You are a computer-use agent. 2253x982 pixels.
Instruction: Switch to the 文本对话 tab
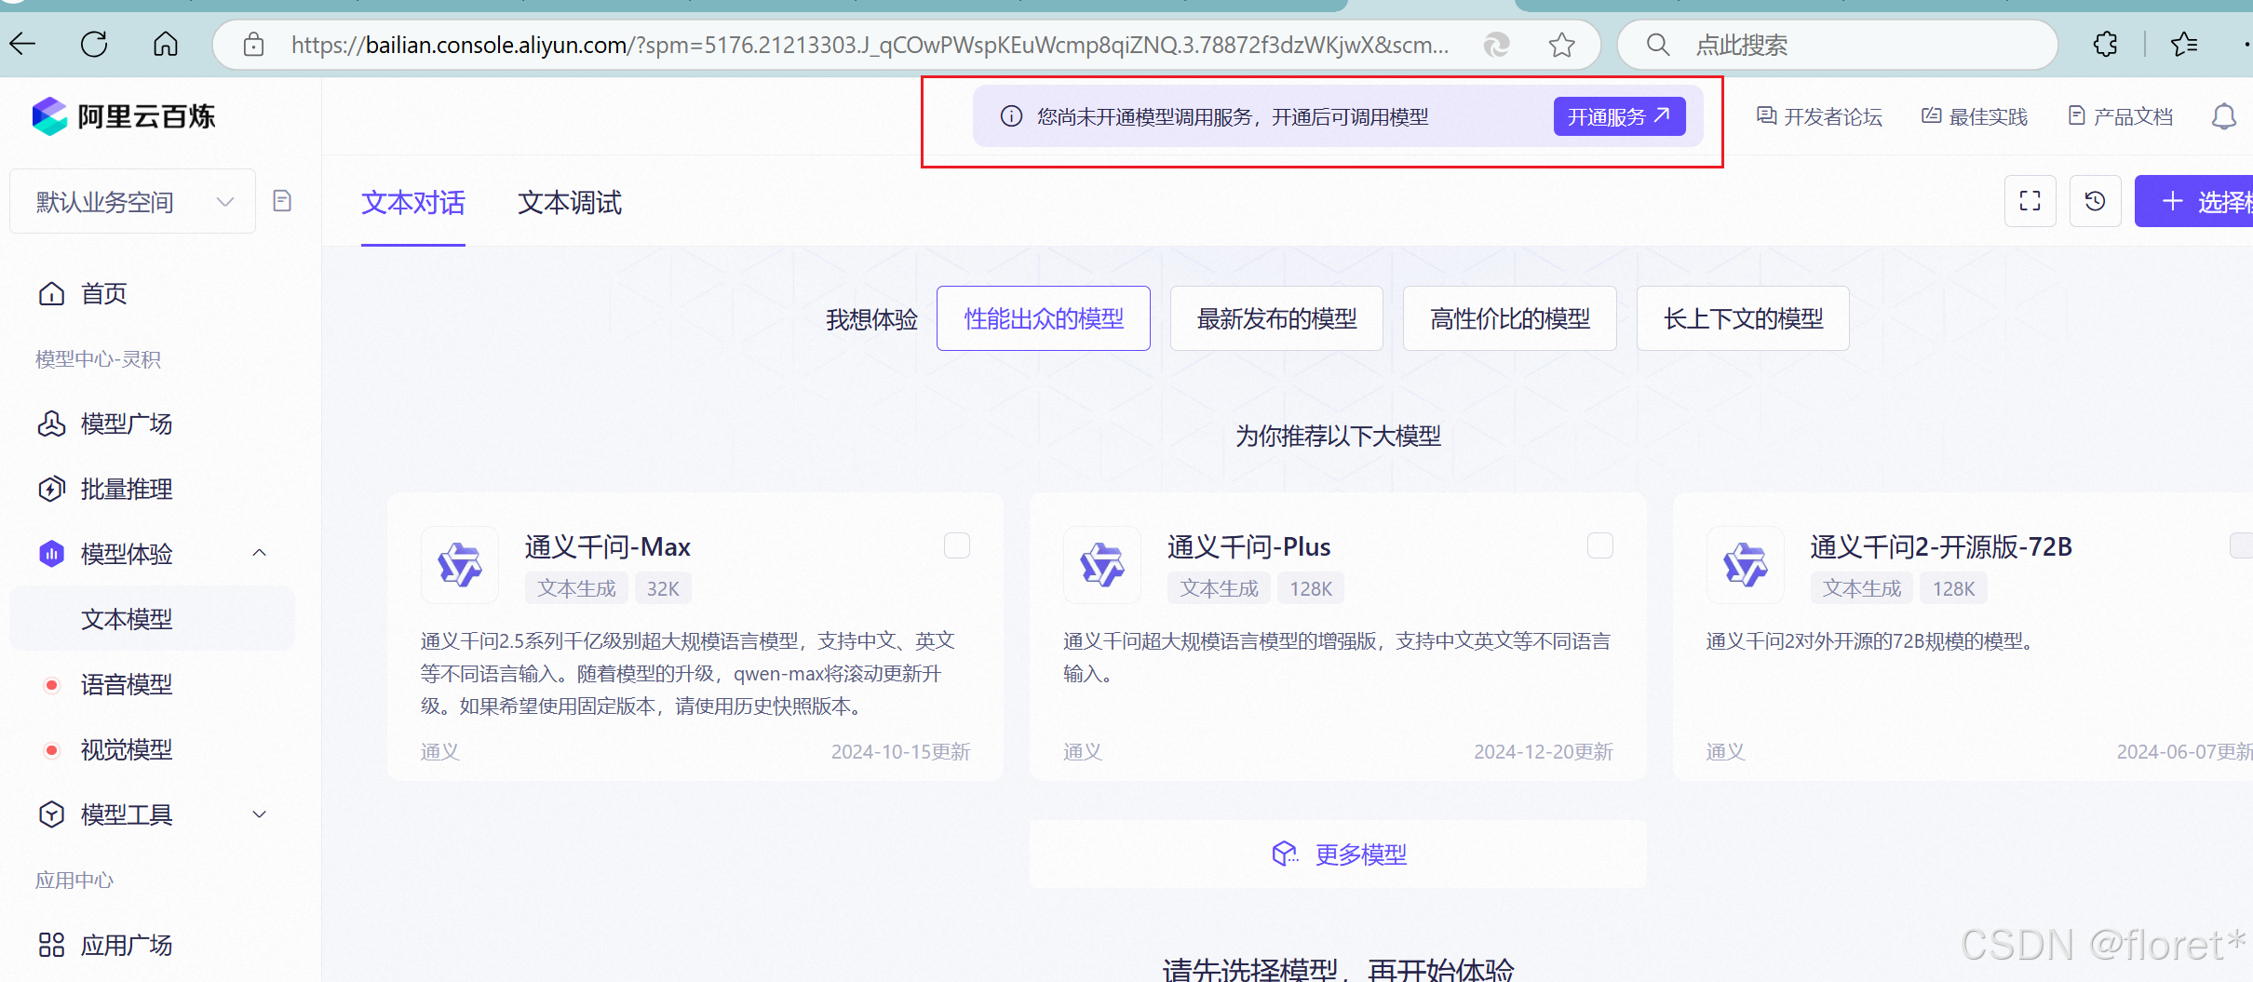412,203
